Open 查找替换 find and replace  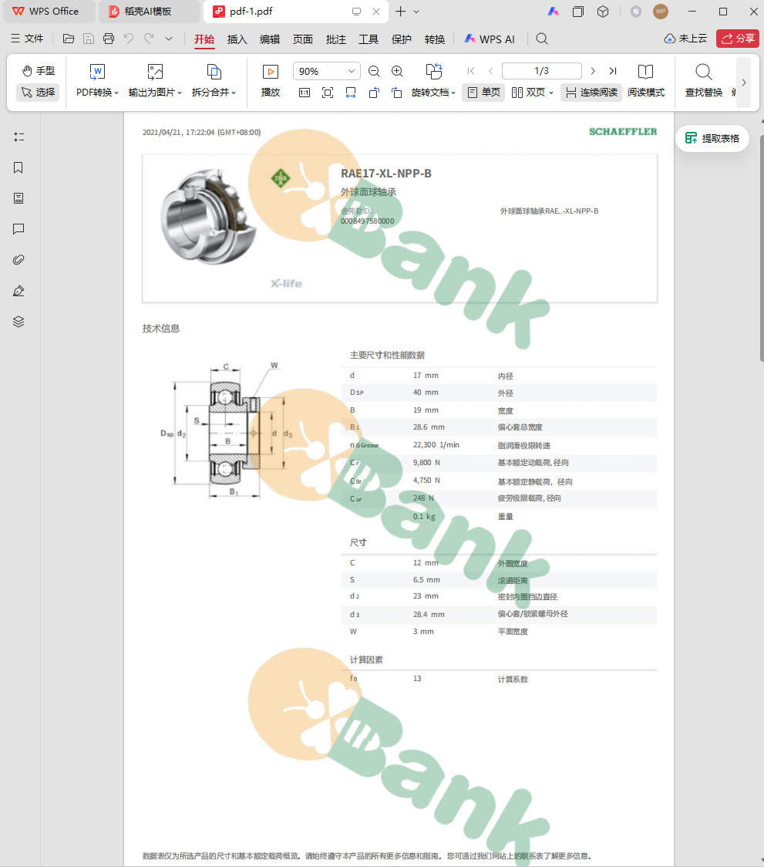pyautogui.click(x=704, y=81)
